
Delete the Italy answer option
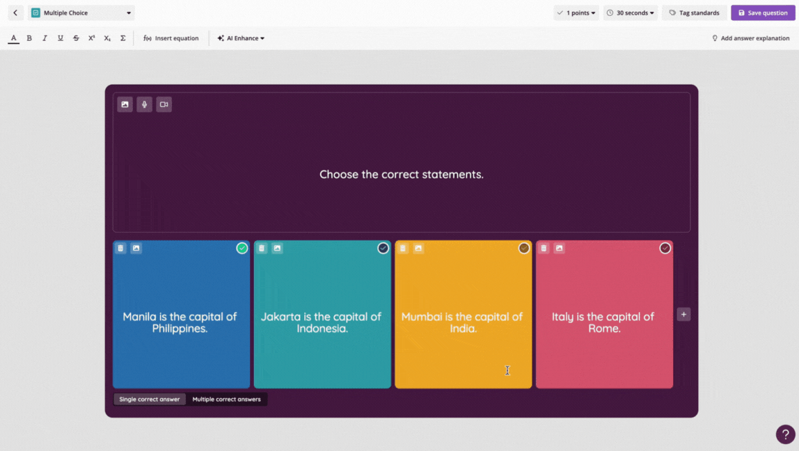click(544, 248)
